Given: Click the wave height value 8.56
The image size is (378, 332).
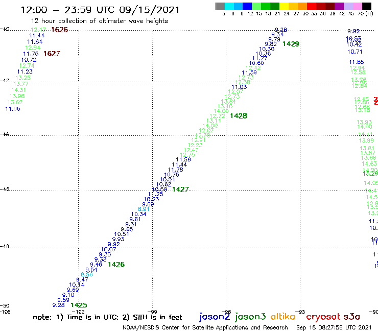Looking at the screenshot, I should 87,274.
